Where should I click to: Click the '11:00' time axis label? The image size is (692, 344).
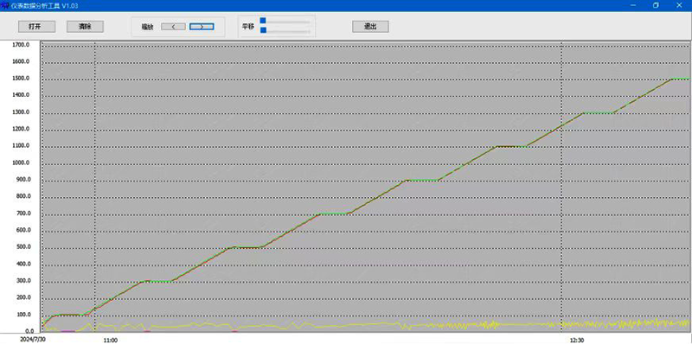[x=111, y=341]
